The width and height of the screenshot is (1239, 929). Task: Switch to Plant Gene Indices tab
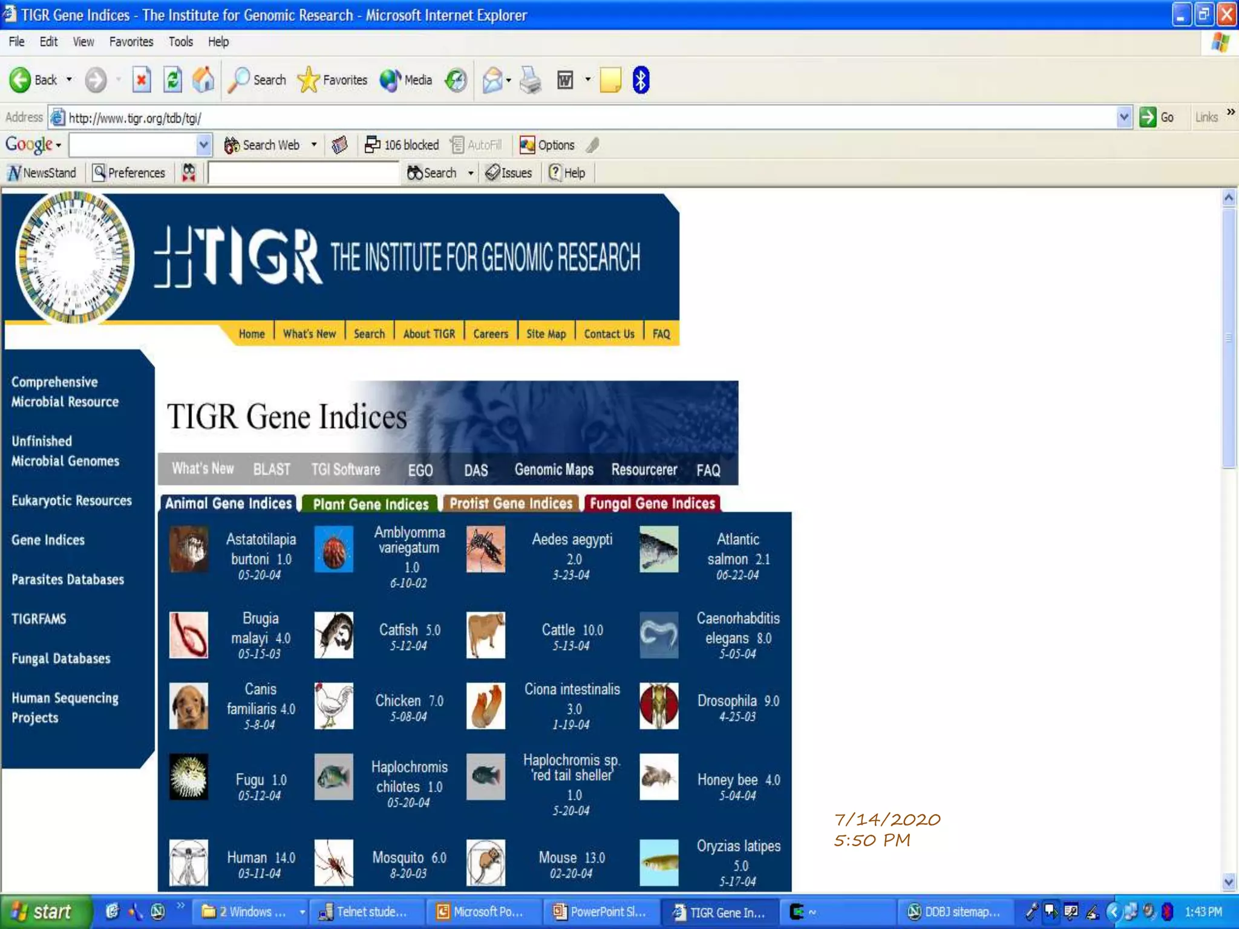click(370, 504)
